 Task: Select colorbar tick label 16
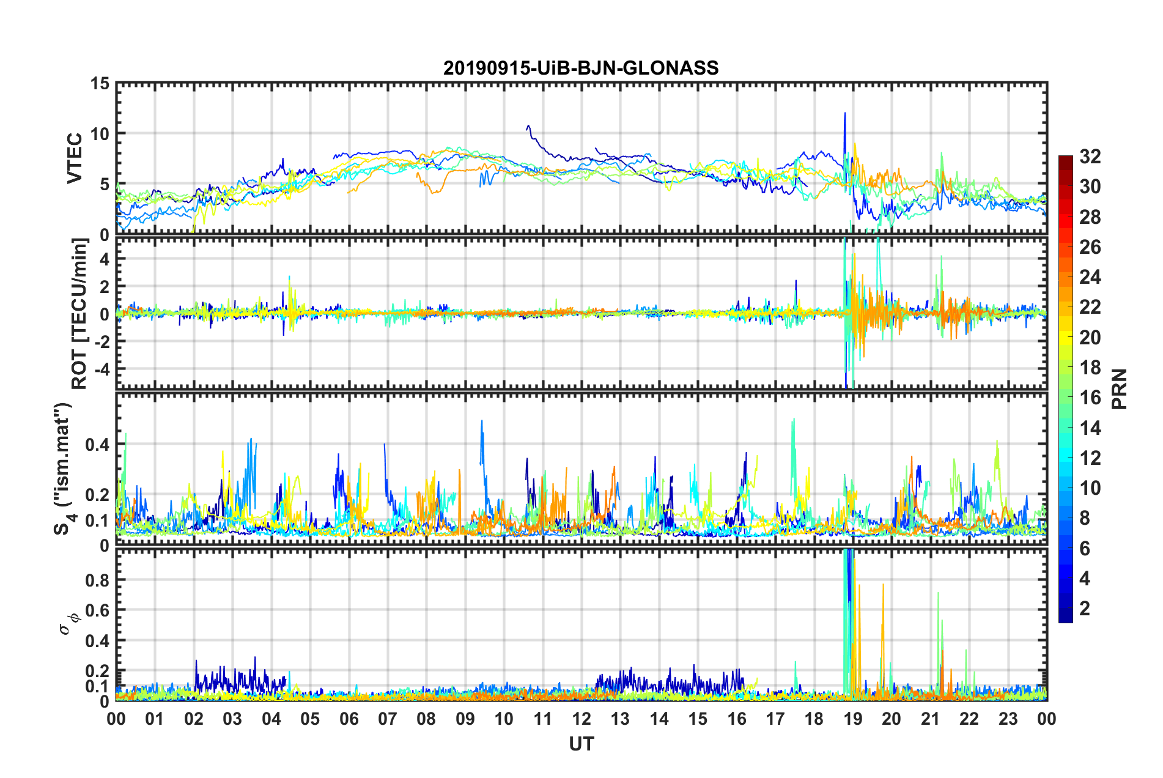[x=1090, y=398]
